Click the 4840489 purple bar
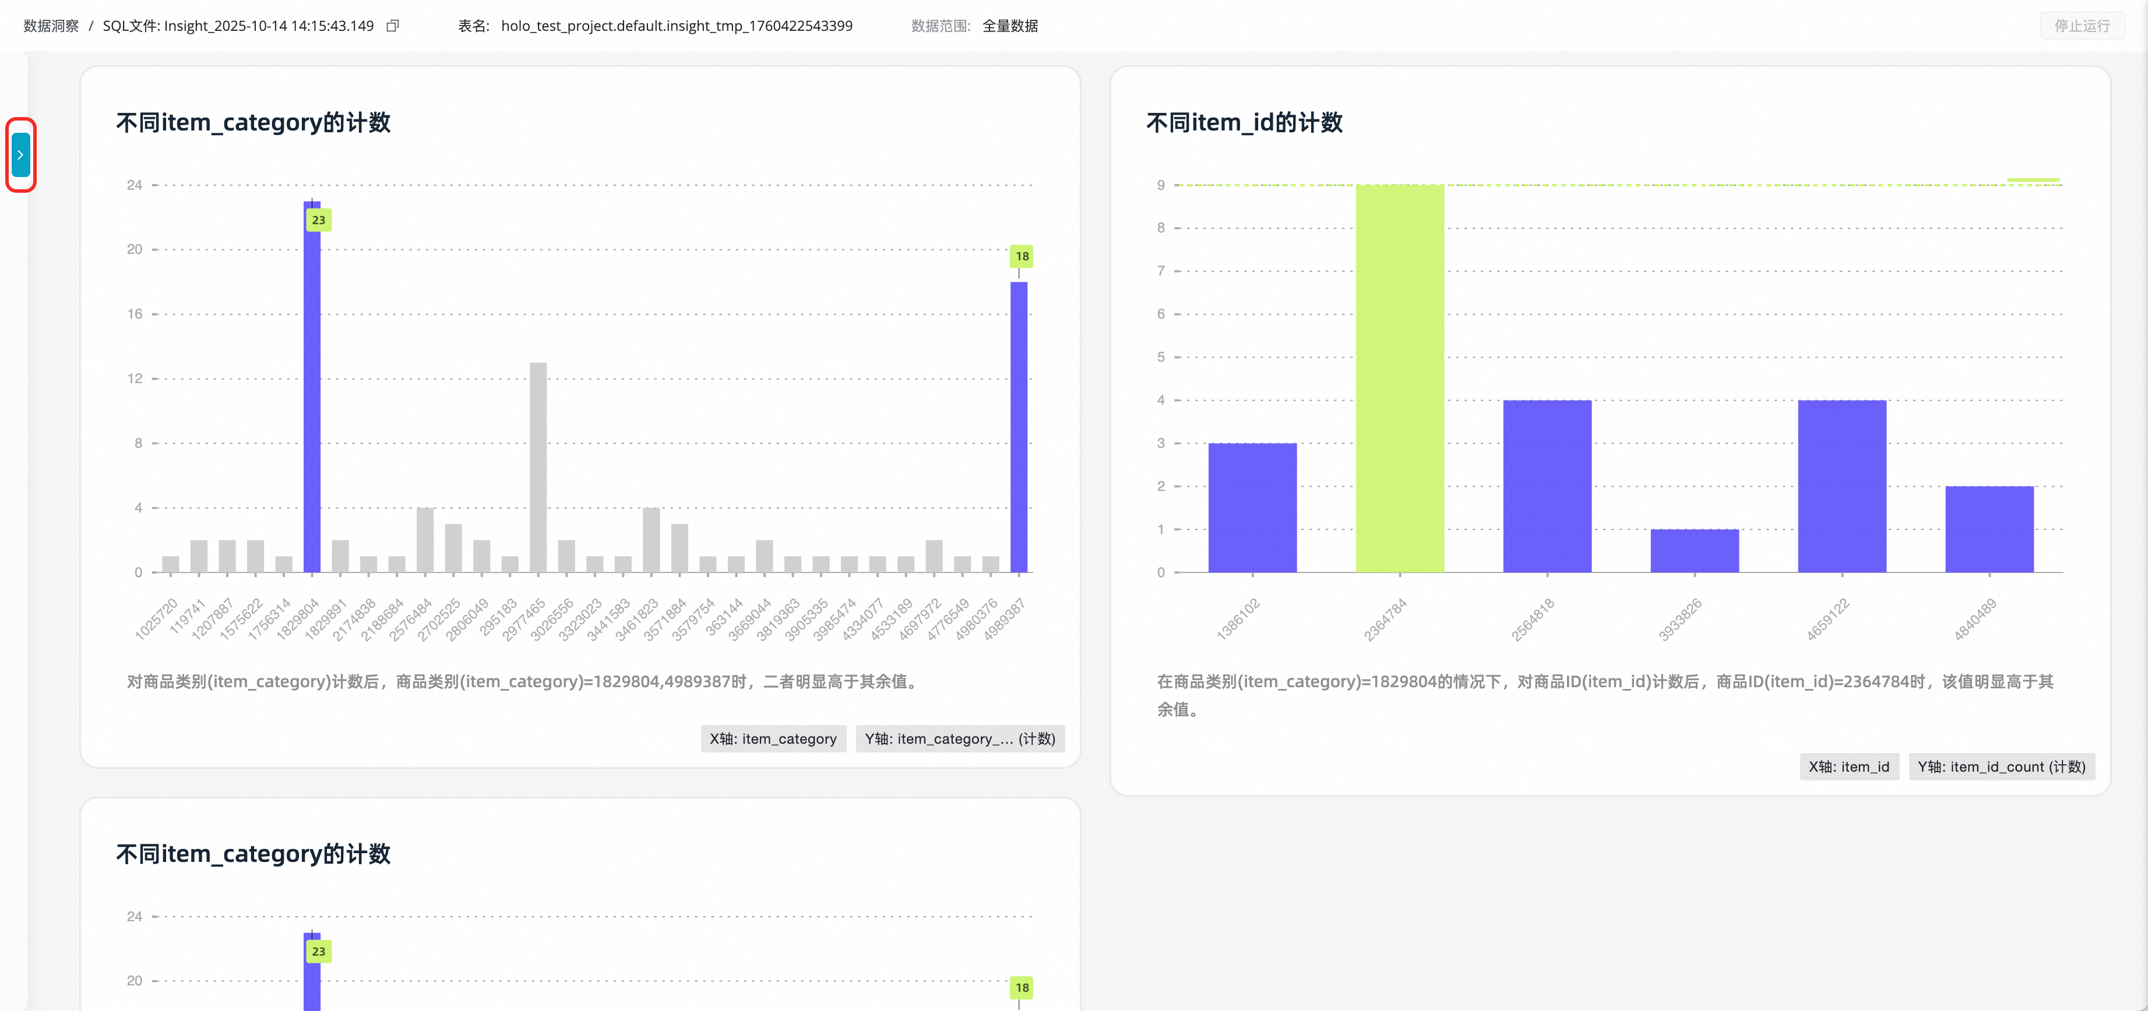The width and height of the screenshot is (2148, 1011). click(1989, 530)
